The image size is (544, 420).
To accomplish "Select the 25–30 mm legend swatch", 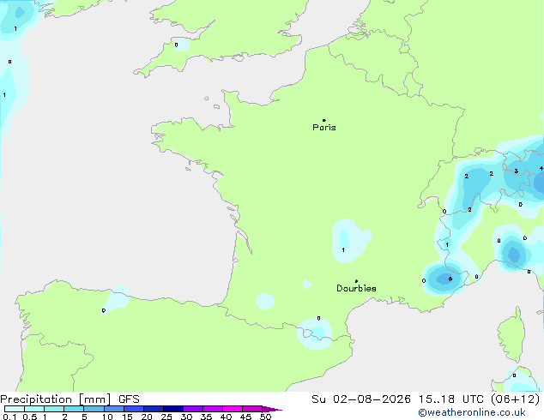I will pos(173,409).
